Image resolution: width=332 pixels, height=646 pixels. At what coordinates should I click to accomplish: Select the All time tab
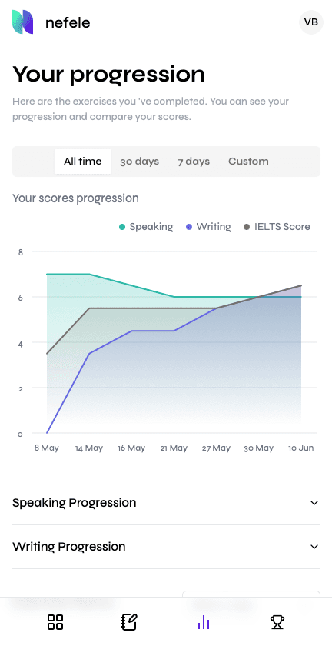[83, 161]
